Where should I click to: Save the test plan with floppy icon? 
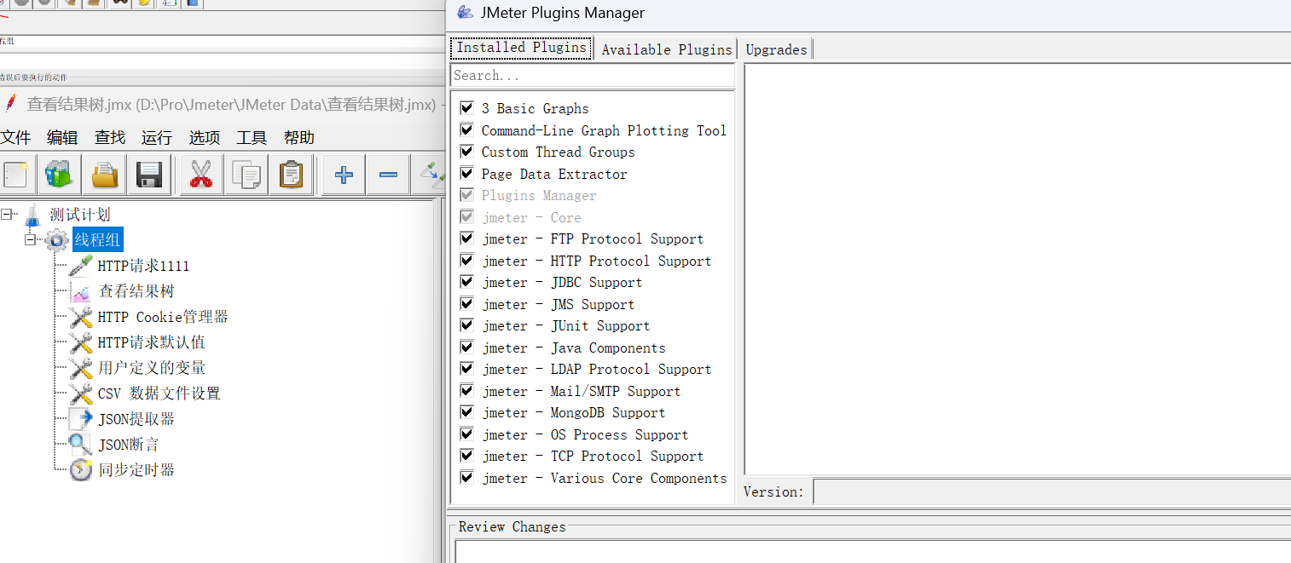pos(149,175)
